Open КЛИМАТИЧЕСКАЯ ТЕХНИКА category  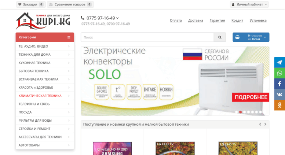45,96
